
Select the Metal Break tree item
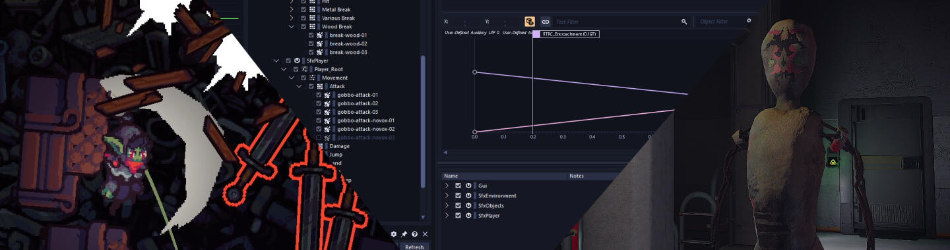[x=336, y=9]
